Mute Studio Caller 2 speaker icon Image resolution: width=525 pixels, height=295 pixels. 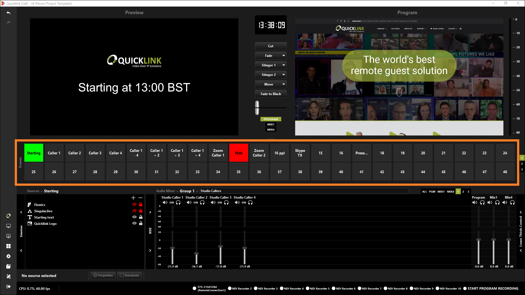click(x=189, y=203)
